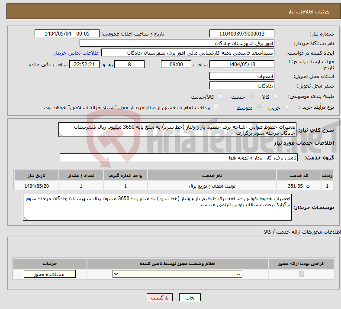The width and height of the screenshot is (341, 309).
Task: Click the buyer notes text area
Action: pyautogui.click(x=157, y=207)
